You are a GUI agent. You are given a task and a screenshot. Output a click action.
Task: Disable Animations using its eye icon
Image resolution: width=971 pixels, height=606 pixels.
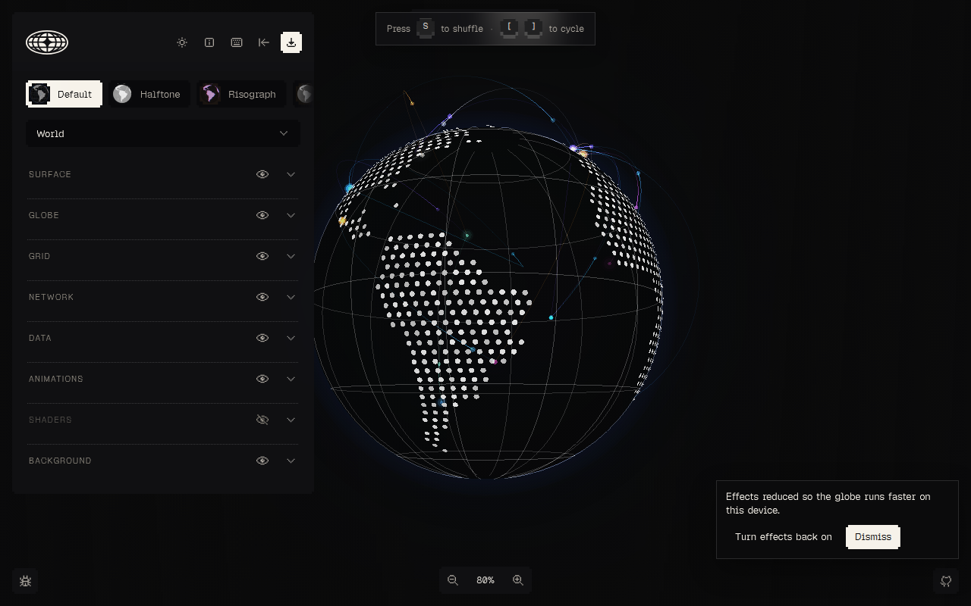262,379
